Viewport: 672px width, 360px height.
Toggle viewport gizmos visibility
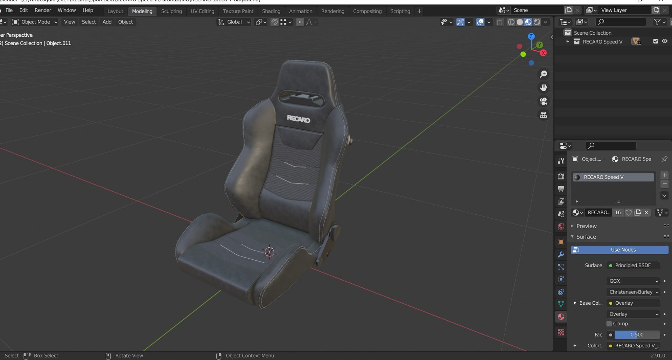pyautogui.click(x=460, y=22)
